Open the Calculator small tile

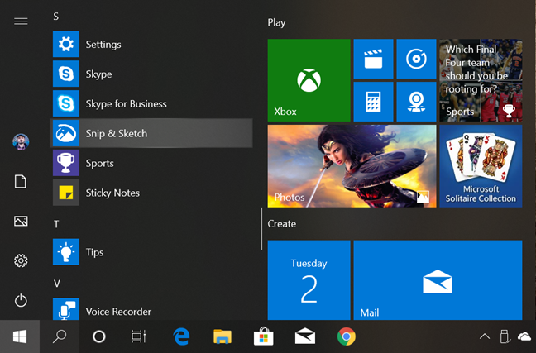[x=373, y=102]
